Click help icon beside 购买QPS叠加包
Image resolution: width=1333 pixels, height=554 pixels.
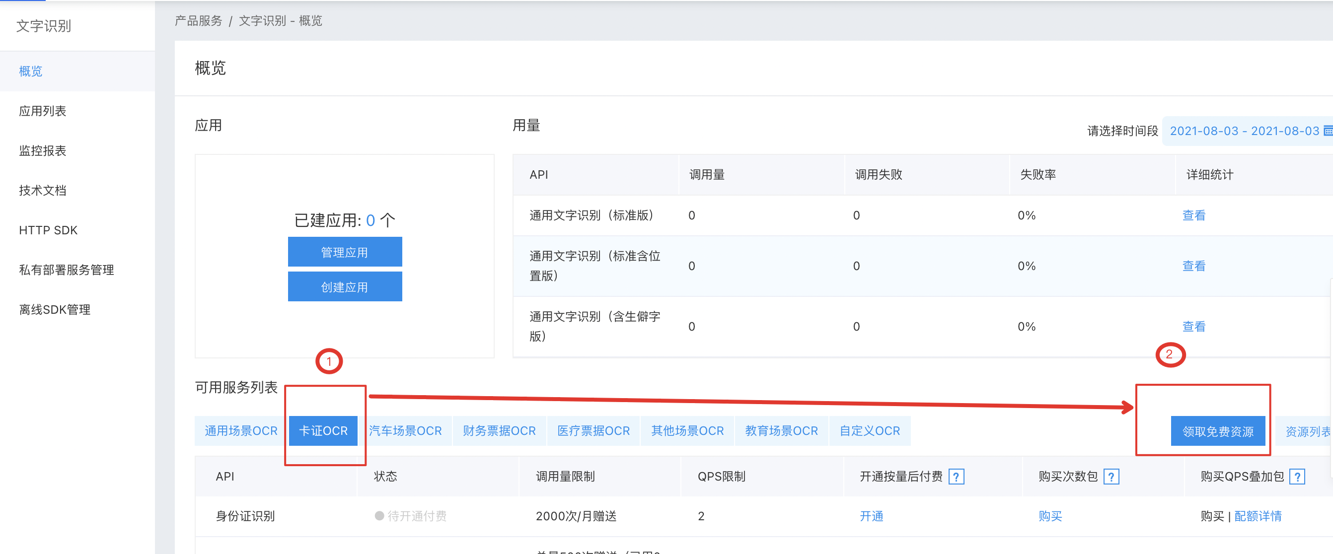click(x=1297, y=477)
